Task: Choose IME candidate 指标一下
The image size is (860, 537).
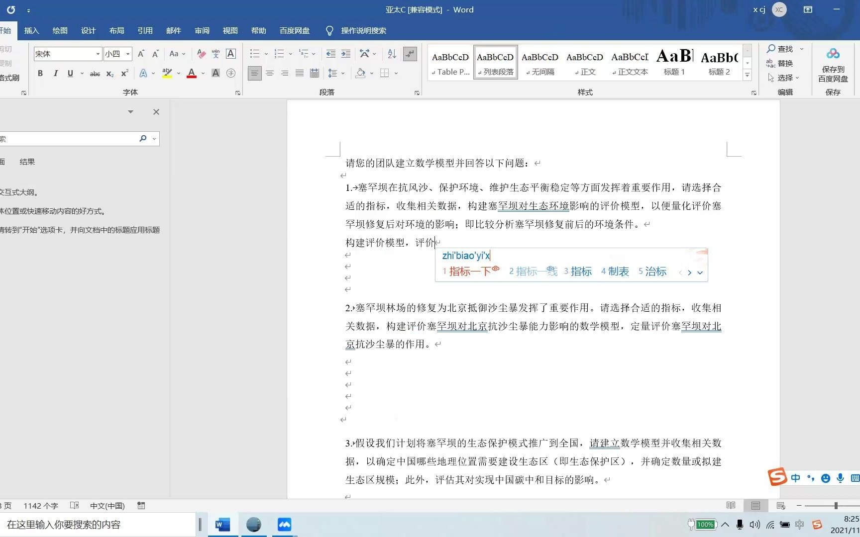Action: point(470,271)
